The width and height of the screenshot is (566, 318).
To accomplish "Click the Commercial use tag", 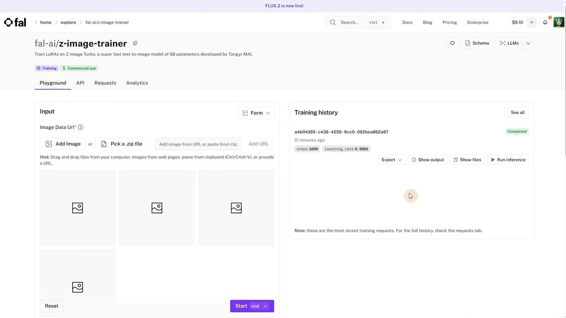I will [79, 68].
